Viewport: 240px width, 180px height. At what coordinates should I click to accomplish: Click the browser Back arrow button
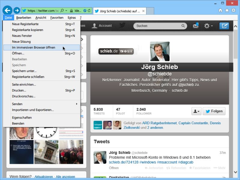pyautogui.click(x=7, y=10)
